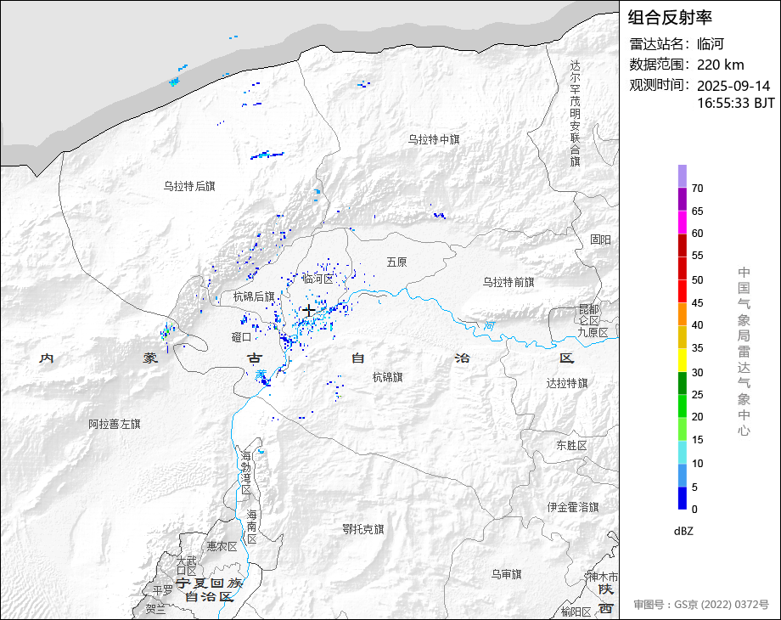This screenshot has height=620, width=781.
Task: Click the 昆都仑区 map label
Action: [589, 315]
